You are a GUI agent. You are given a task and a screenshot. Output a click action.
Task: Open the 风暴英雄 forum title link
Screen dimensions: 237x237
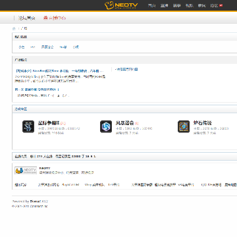click(124, 123)
